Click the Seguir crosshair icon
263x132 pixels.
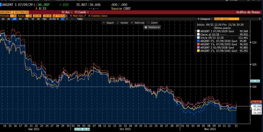[x=103, y=23]
